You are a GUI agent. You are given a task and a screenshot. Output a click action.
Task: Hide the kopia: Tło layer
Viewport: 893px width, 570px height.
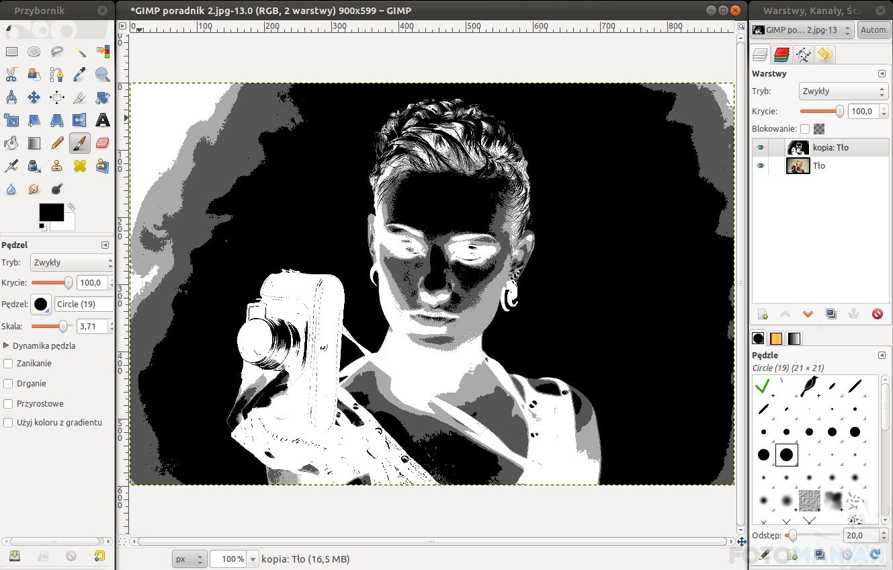[x=760, y=148]
